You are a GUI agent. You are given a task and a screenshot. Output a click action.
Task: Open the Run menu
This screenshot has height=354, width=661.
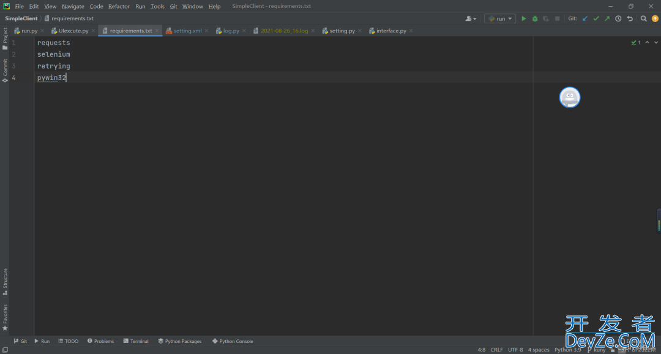click(x=140, y=6)
